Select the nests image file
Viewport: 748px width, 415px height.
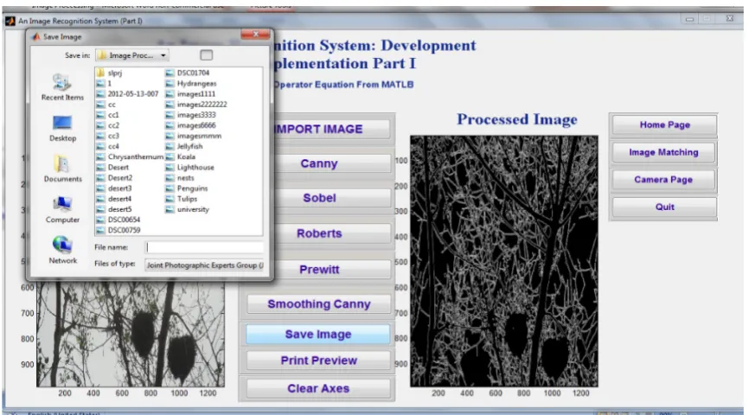pyautogui.click(x=180, y=178)
